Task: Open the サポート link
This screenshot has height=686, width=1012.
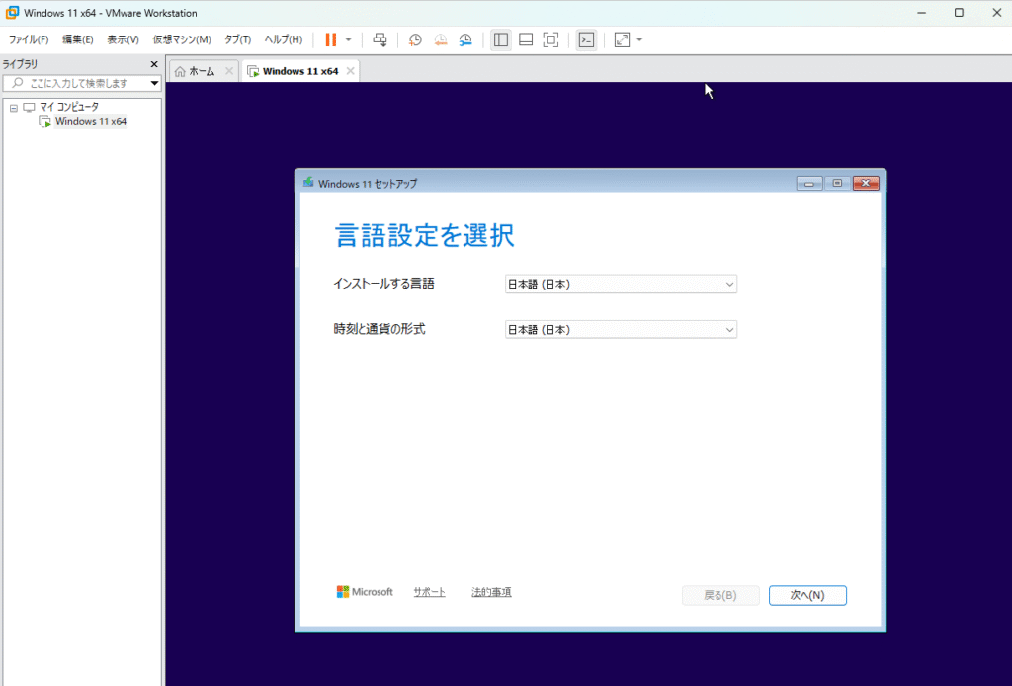Action: (x=429, y=592)
